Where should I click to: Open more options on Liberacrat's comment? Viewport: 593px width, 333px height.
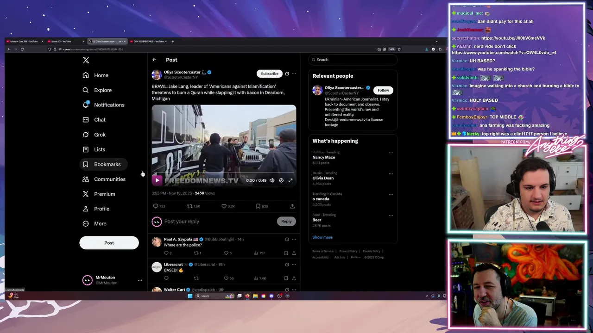(x=294, y=265)
